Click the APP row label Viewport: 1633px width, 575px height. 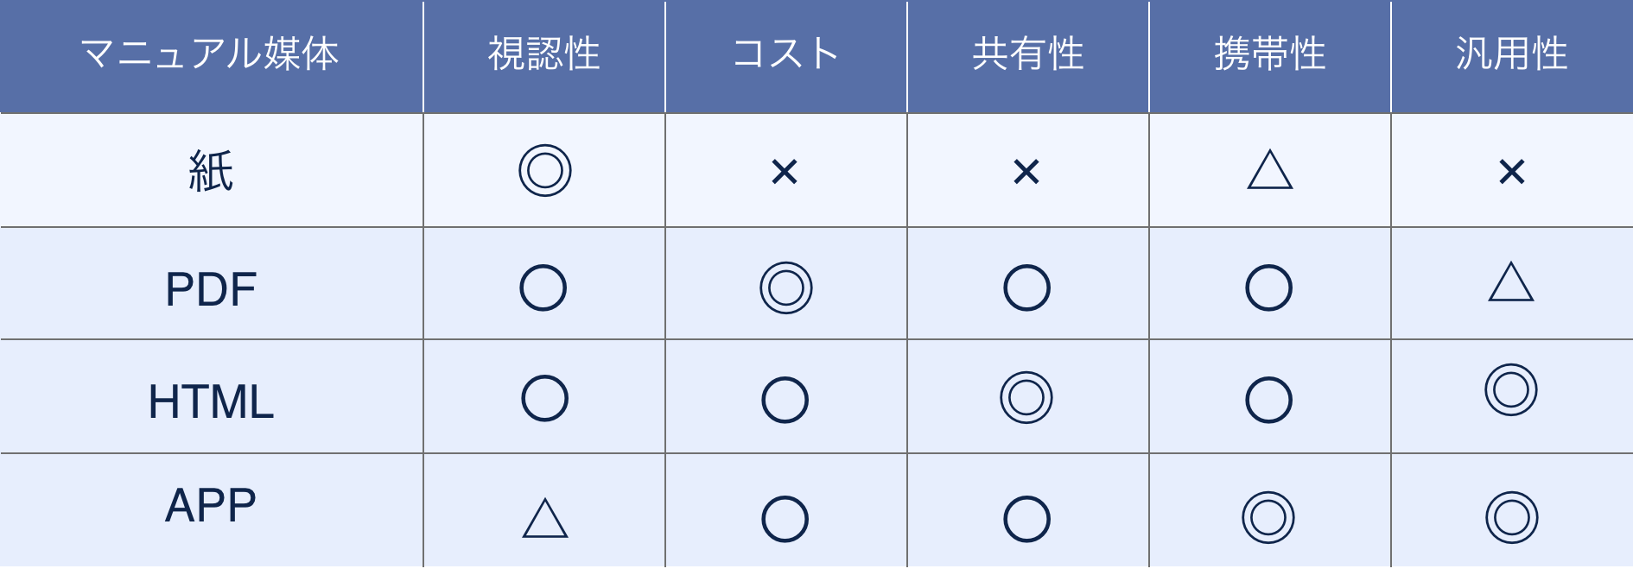pos(211,505)
